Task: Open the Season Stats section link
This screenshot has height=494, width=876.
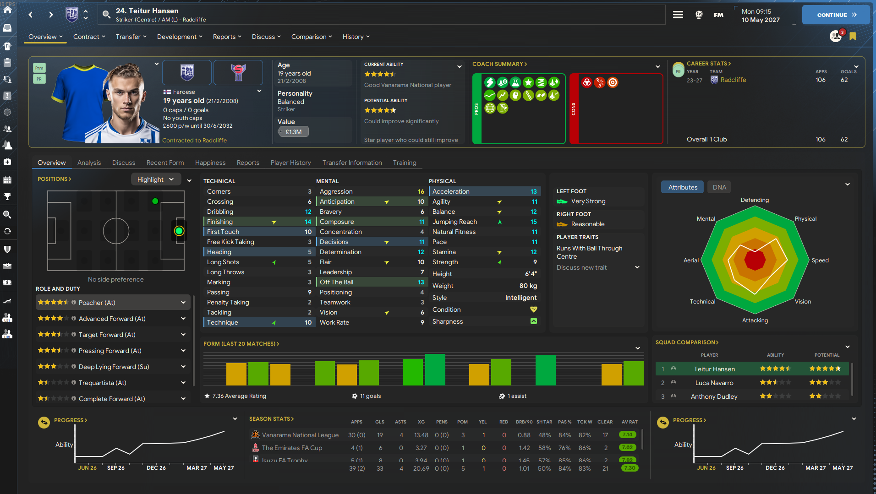Action: tap(271, 419)
